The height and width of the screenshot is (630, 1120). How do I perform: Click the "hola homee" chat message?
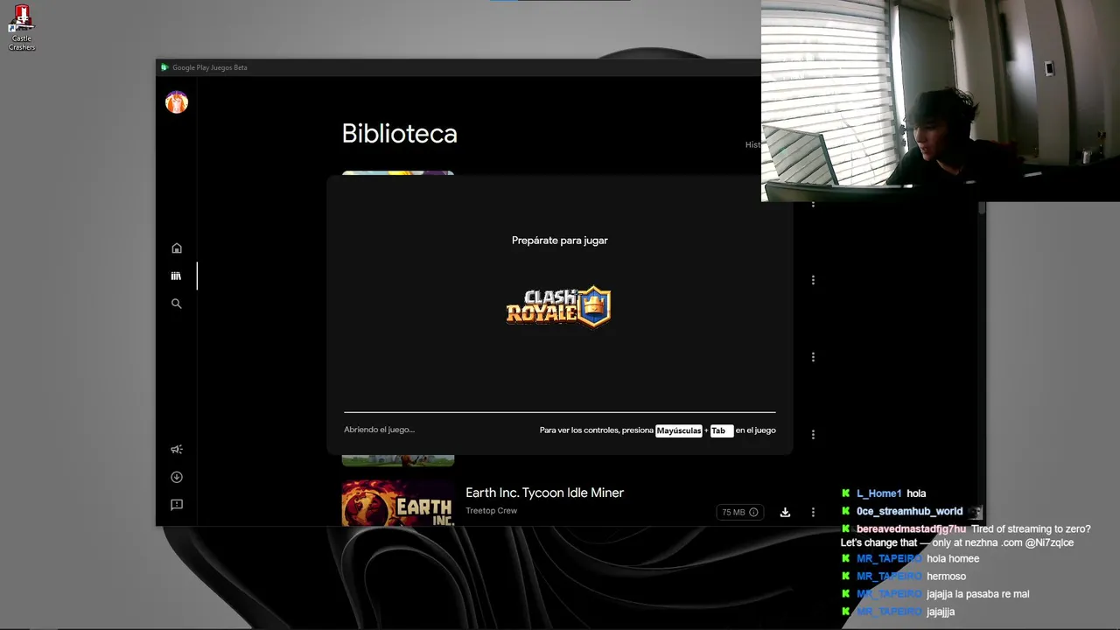pos(953,558)
